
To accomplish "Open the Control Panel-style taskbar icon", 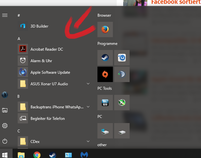I will click(x=69, y=155).
